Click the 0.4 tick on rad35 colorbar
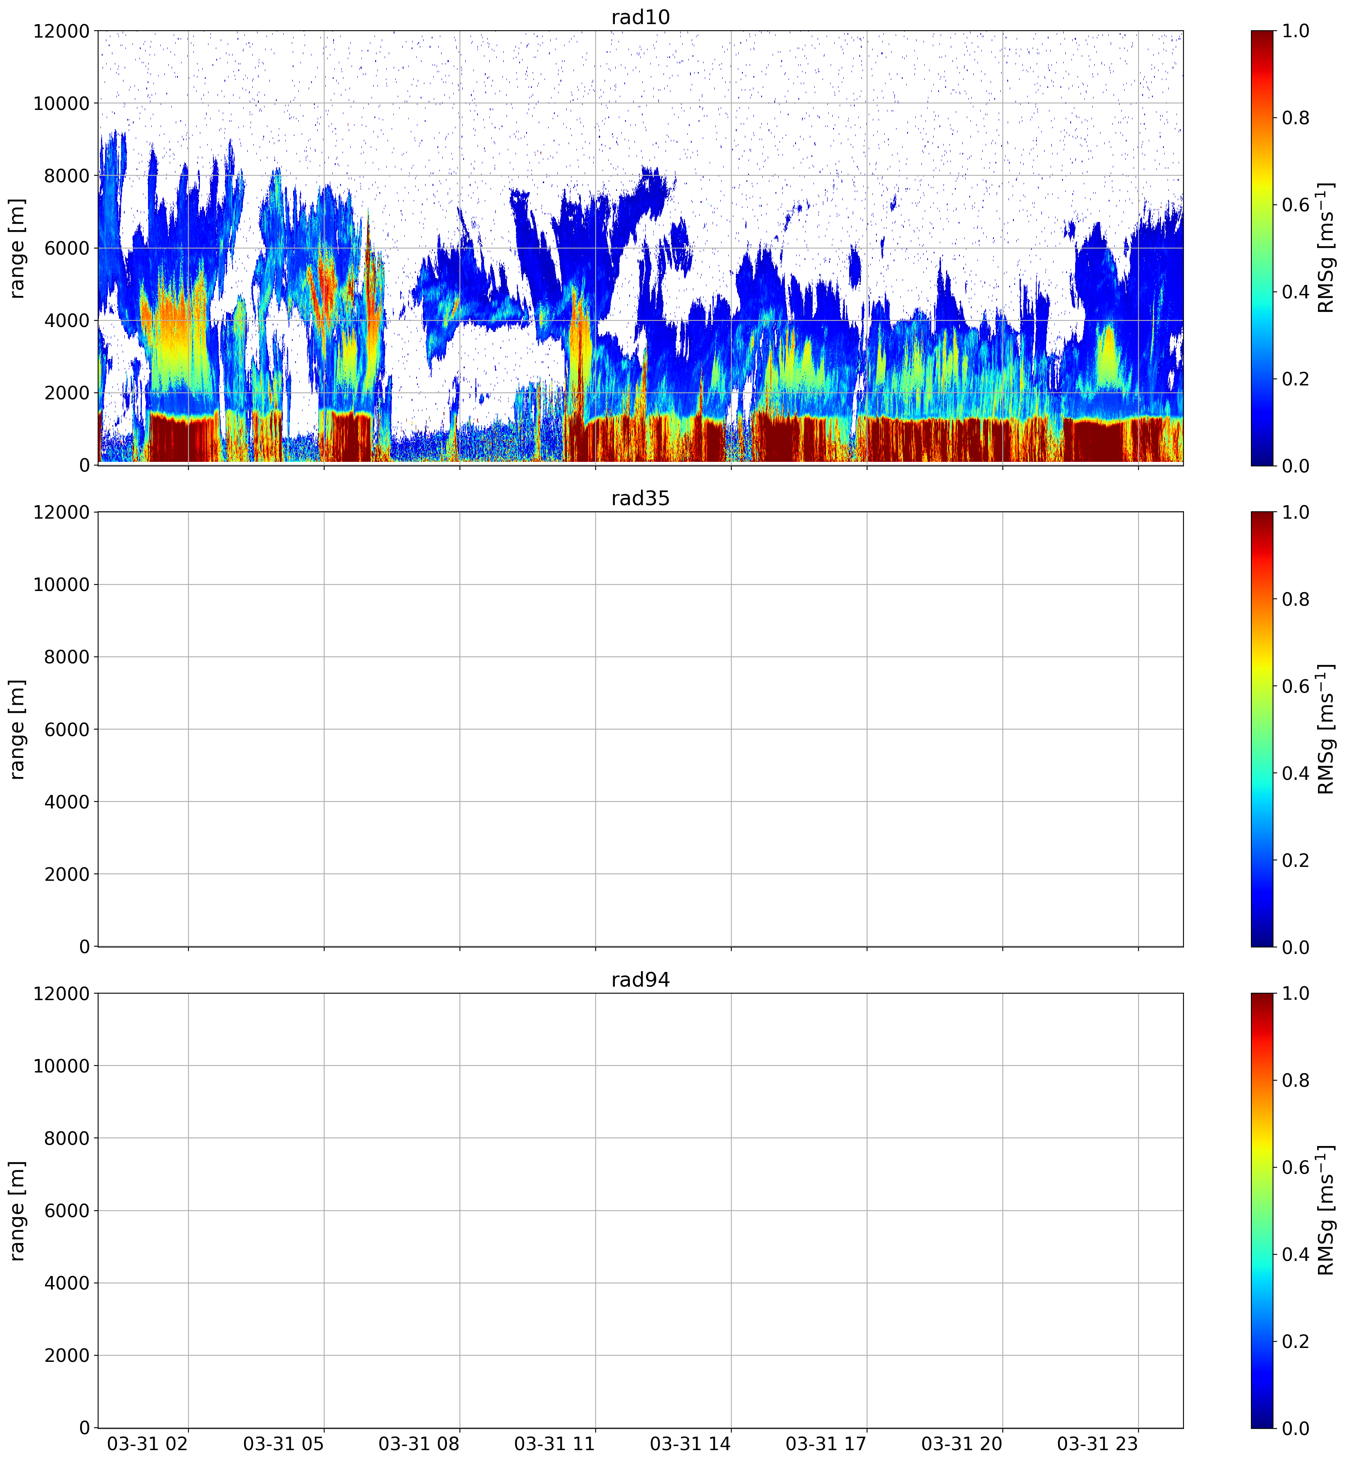This screenshot has height=1462, width=1347. [1295, 773]
